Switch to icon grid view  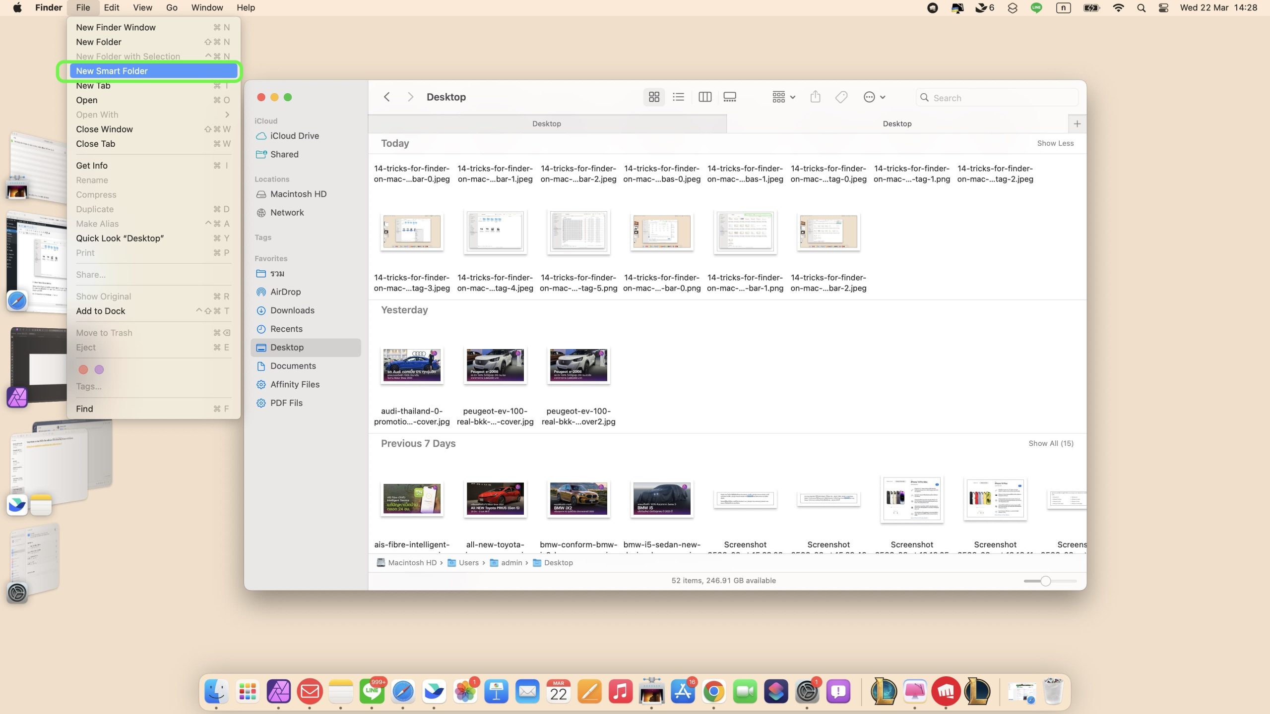coord(654,97)
